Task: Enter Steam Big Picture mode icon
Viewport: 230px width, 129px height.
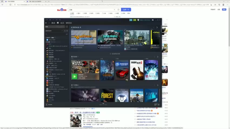Action: click(x=153, y=20)
